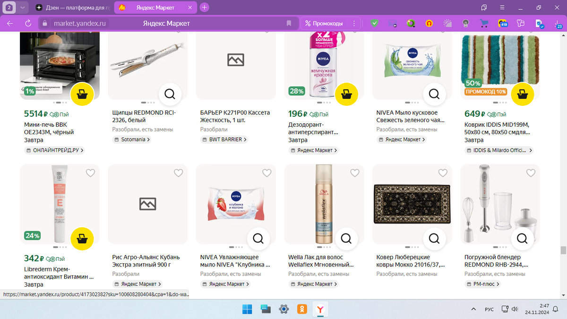
Task: Add Librederm cream to the cart
Action: 82,238
